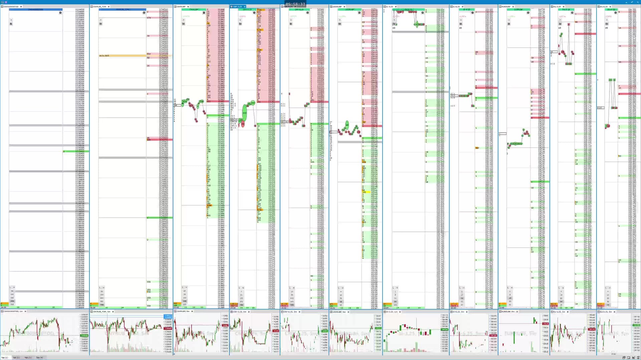This screenshot has height=360, width=641.
Task: Click plus icon in CNY-3.25 order book
Action: (240, 20)
